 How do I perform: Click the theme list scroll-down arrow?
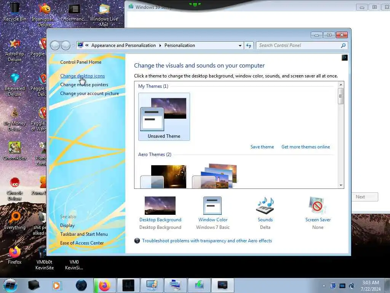tap(341, 185)
